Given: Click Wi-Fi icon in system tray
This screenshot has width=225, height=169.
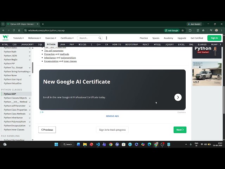Looking at the screenshot, I should click(x=202, y=144).
